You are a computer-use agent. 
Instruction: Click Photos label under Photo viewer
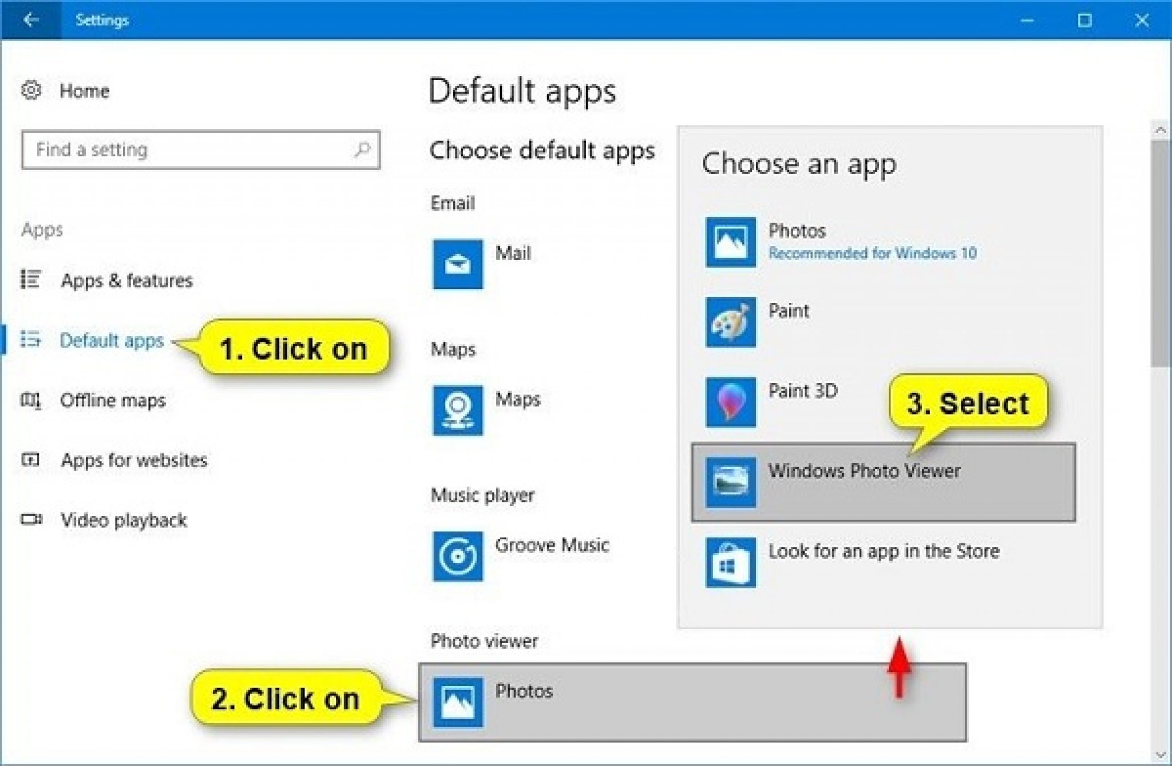point(524,691)
